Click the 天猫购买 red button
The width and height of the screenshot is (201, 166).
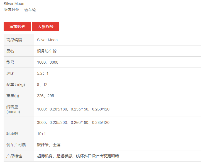click(46, 27)
